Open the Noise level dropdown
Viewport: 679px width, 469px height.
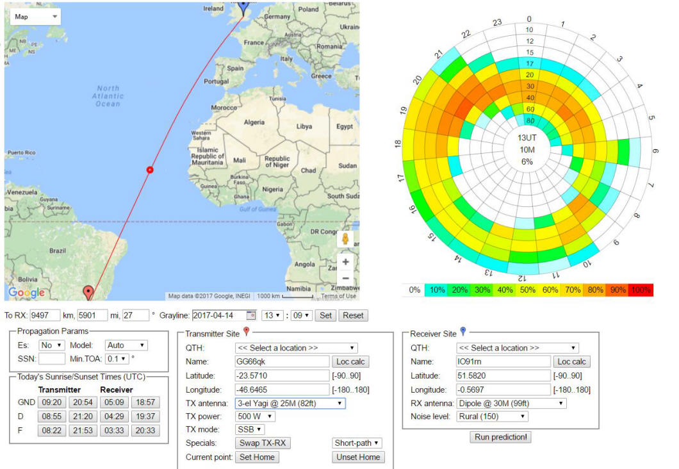(x=492, y=416)
